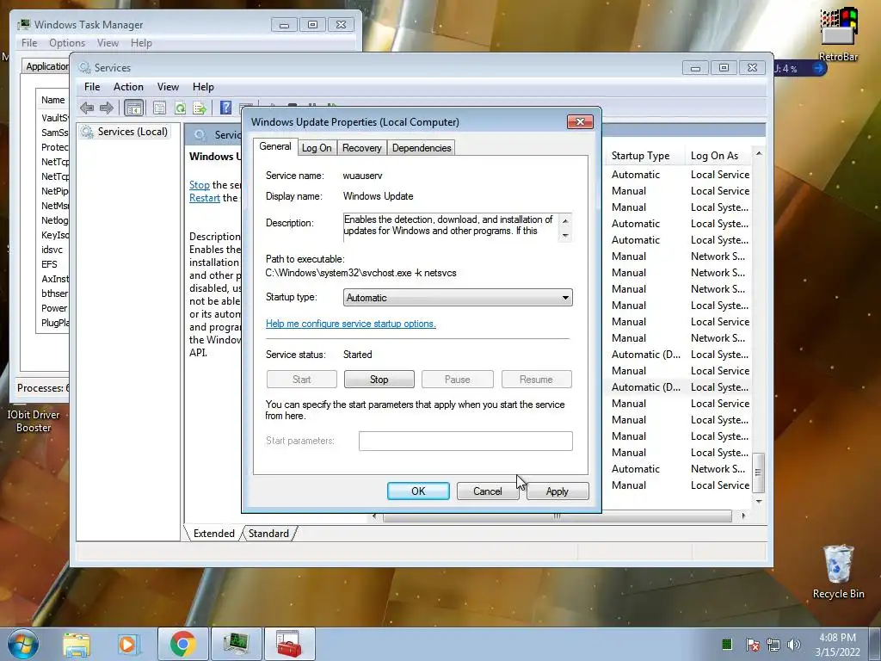The width and height of the screenshot is (881, 661).
Task: Sort by Log On As column header
Action: [719, 156]
